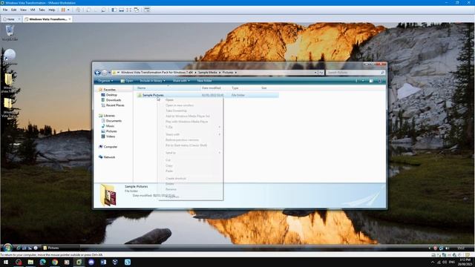Image resolution: width=475 pixels, height=267 pixels.
Task: Click the VMware unity mode icon
Action: [137, 10]
